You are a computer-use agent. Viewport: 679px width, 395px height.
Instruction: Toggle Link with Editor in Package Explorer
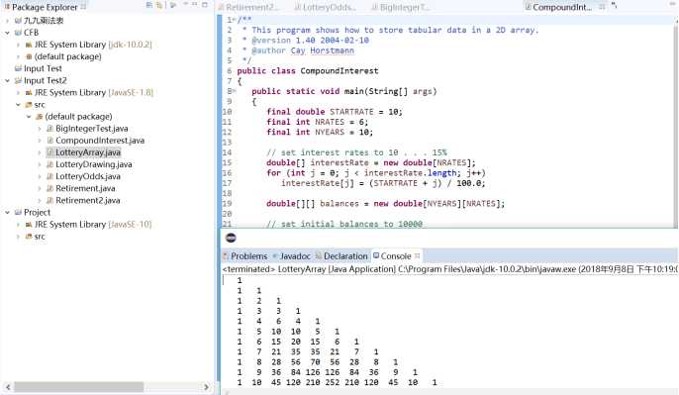coord(159,5)
